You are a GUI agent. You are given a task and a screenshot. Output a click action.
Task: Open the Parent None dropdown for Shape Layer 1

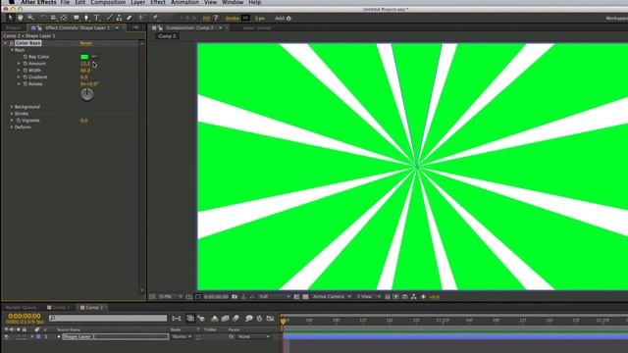pyautogui.click(x=254, y=337)
